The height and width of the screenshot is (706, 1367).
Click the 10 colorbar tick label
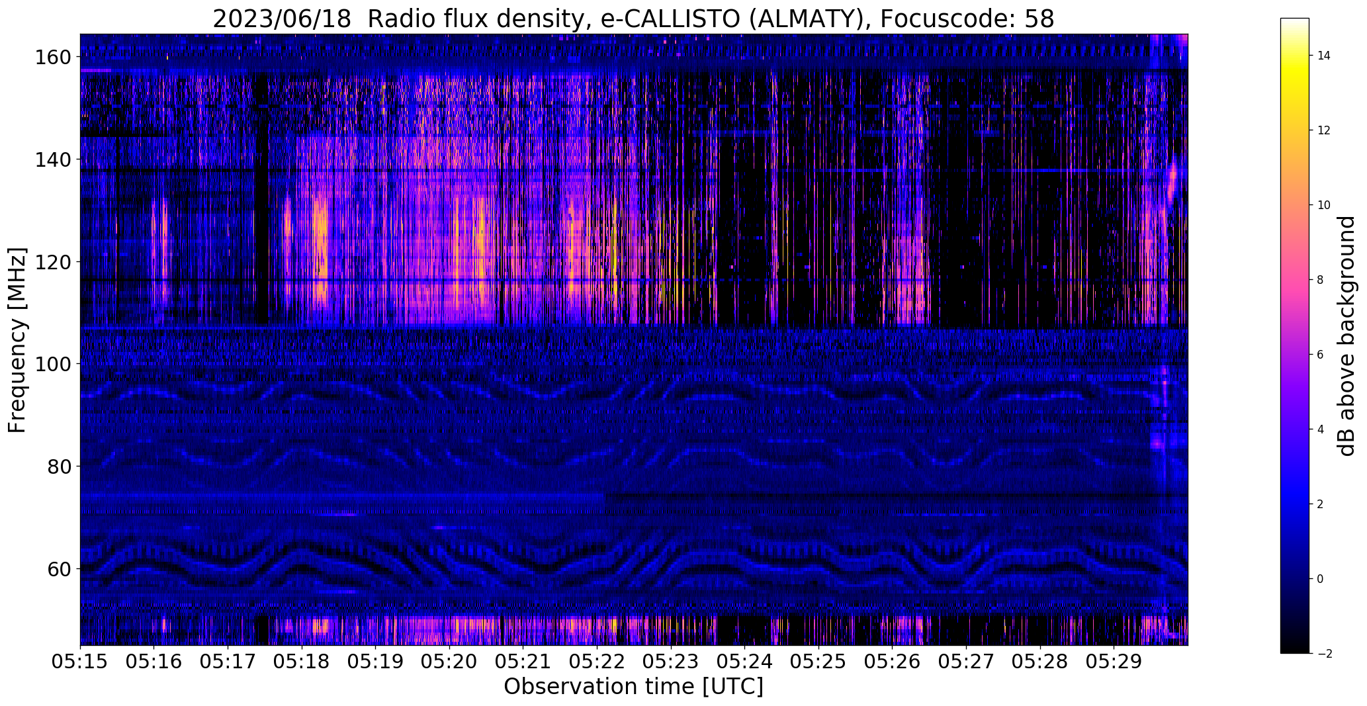tap(1324, 205)
